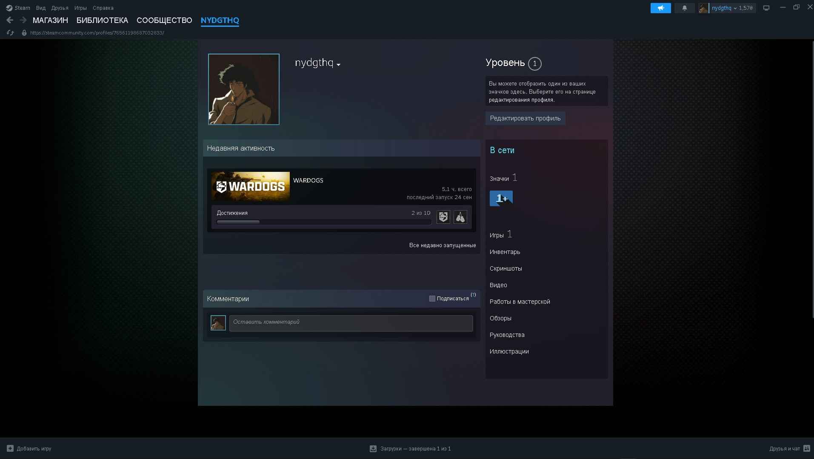Switch to Big Picture mode via monitor icon
This screenshot has height=459, width=814.
click(x=766, y=8)
